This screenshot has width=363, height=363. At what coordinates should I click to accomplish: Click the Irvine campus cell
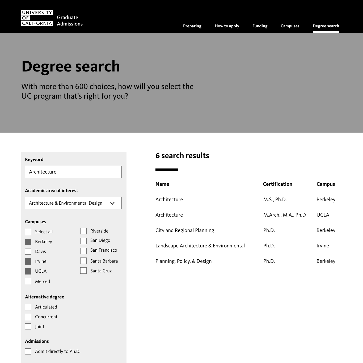[323, 246]
